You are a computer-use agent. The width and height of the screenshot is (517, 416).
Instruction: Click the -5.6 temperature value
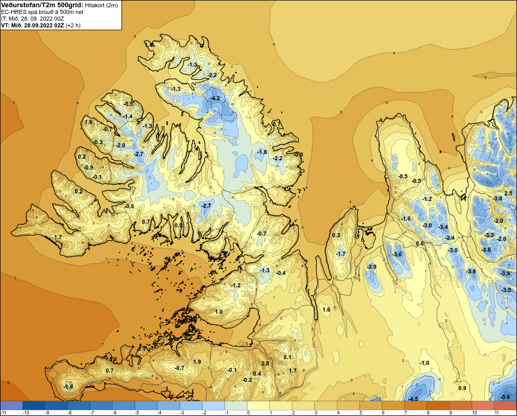pos(505,397)
